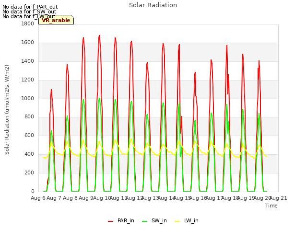Click the yellow LW_in legend swatch
307x230 pixels.
coord(177,221)
